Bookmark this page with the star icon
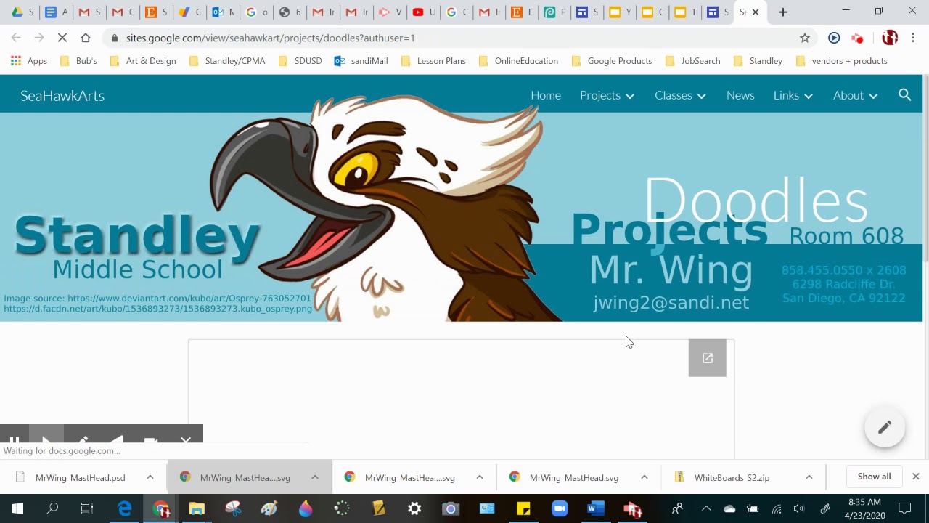 coord(804,38)
